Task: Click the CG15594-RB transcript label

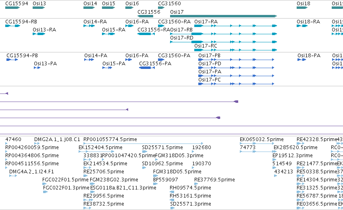Action: coord(21,22)
